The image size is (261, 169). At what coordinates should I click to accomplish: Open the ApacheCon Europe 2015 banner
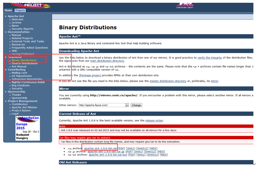[x=28, y=128]
